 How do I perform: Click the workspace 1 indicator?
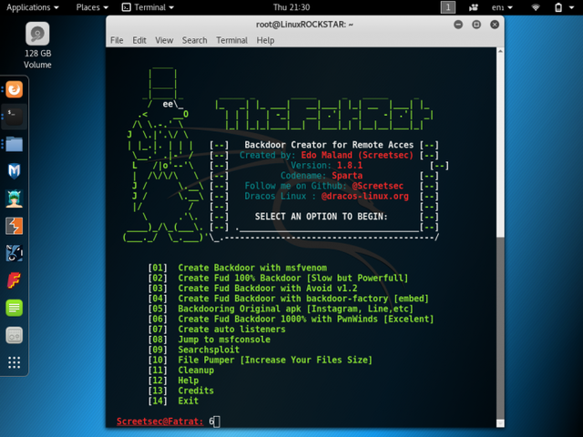[447, 7]
